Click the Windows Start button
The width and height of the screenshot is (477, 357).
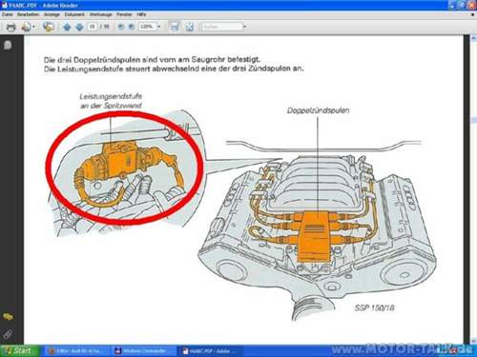20,351
